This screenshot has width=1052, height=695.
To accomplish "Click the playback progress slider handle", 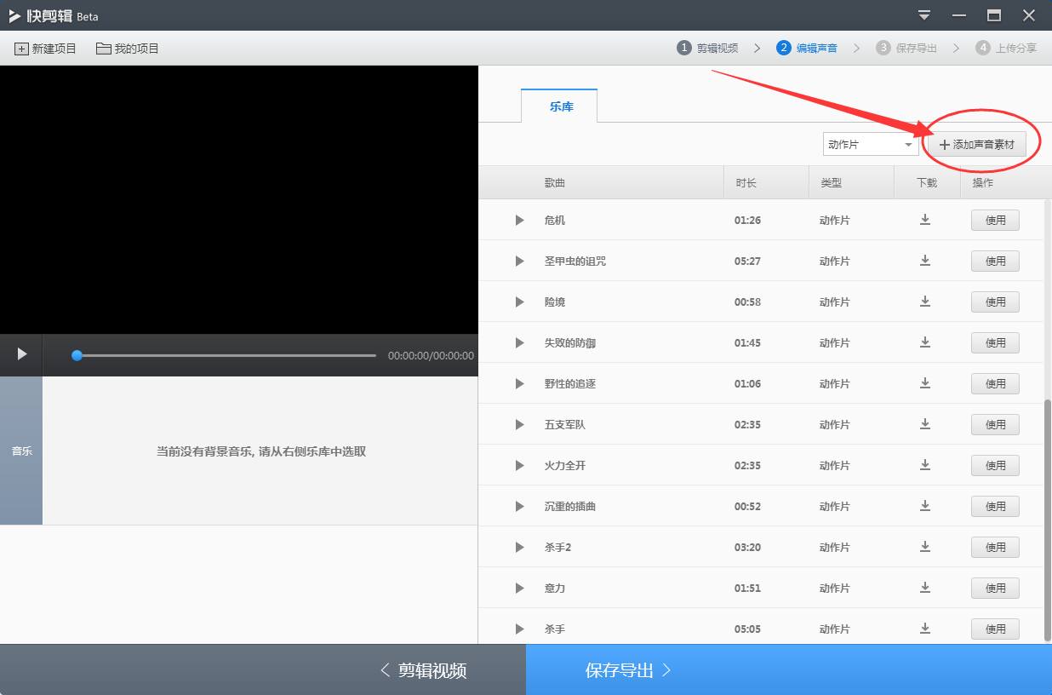I will (77, 355).
